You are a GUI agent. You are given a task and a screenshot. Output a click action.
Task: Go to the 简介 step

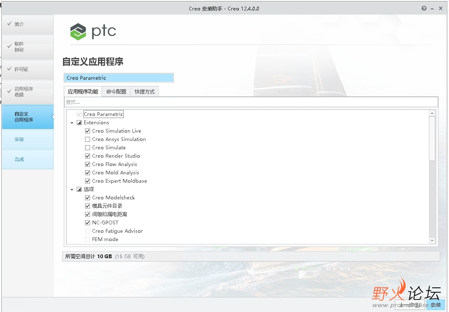(x=28, y=24)
